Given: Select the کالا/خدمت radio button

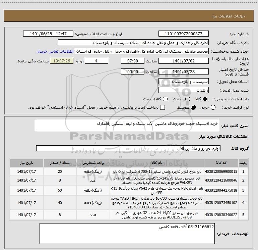Looking at the screenshot, I should tap(165, 99).
